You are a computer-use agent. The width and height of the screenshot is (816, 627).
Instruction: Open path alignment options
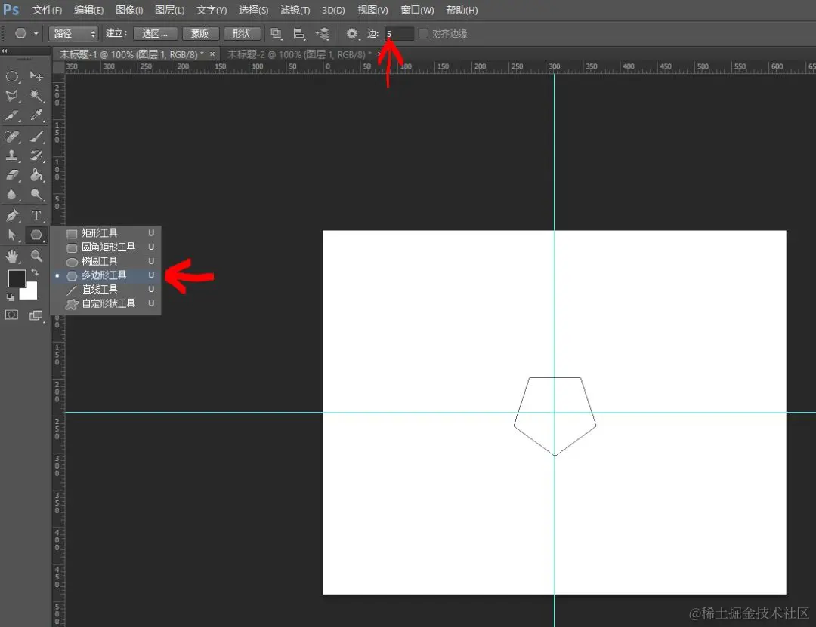pyautogui.click(x=298, y=34)
